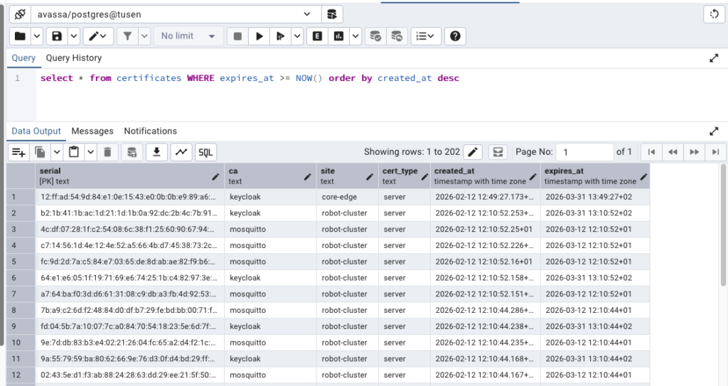Switch to the Data Output tab
The width and height of the screenshot is (728, 386).
tap(36, 131)
